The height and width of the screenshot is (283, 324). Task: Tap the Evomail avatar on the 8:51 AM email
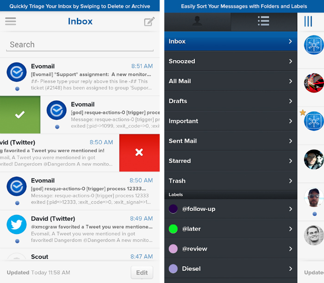click(17, 72)
